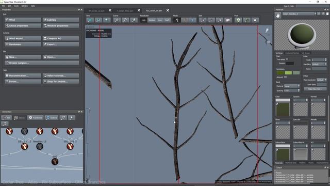
Task: Click the Global properties button
Action: click(23, 26)
